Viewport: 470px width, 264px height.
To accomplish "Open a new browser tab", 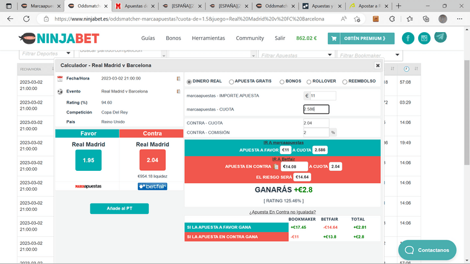I will 398,6.
